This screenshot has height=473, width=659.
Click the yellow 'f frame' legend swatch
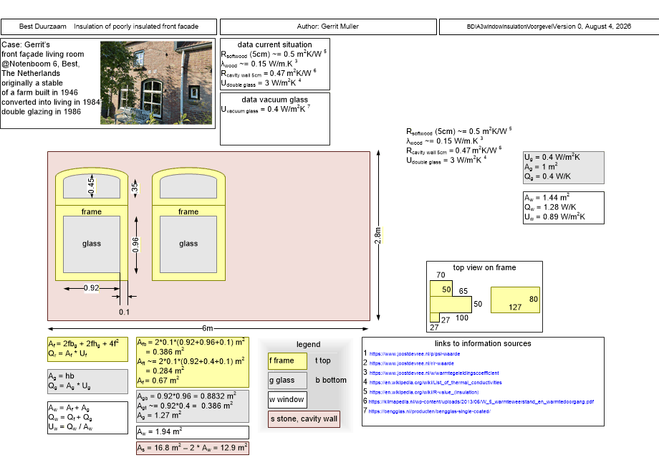click(x=287, y=360)
